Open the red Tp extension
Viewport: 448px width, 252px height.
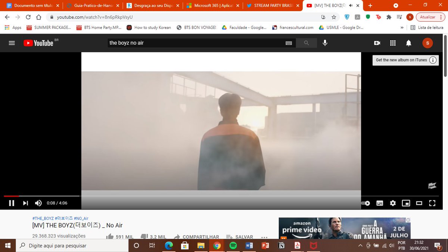coord(378,17)
